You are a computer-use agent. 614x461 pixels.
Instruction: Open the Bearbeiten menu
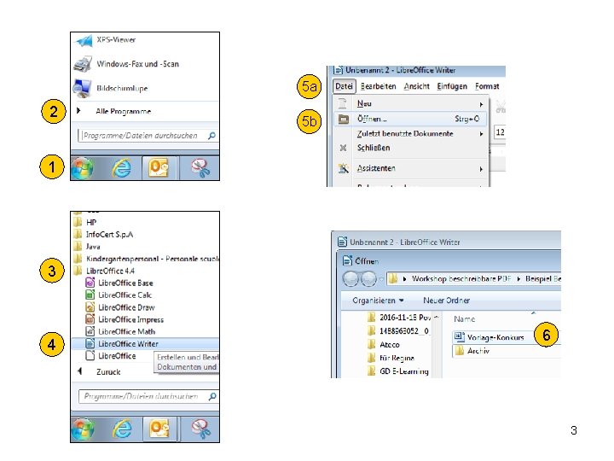379,86
